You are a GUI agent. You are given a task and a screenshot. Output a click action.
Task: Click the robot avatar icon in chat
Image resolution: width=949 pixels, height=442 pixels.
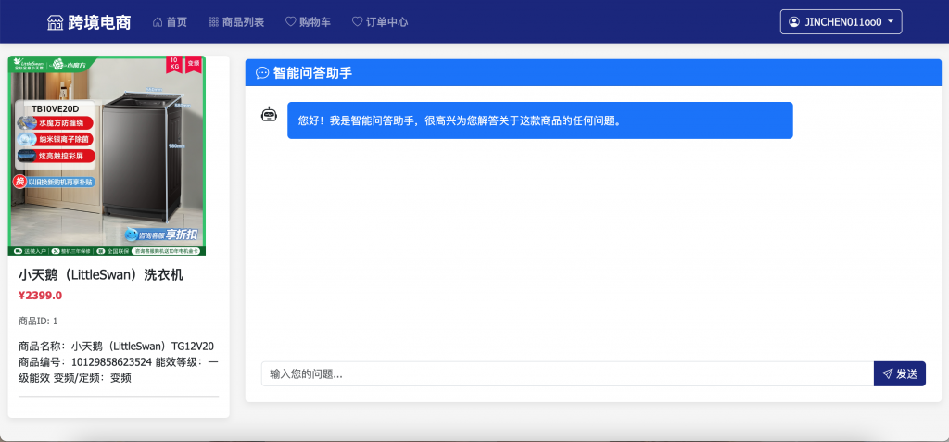tap(269, 114)
